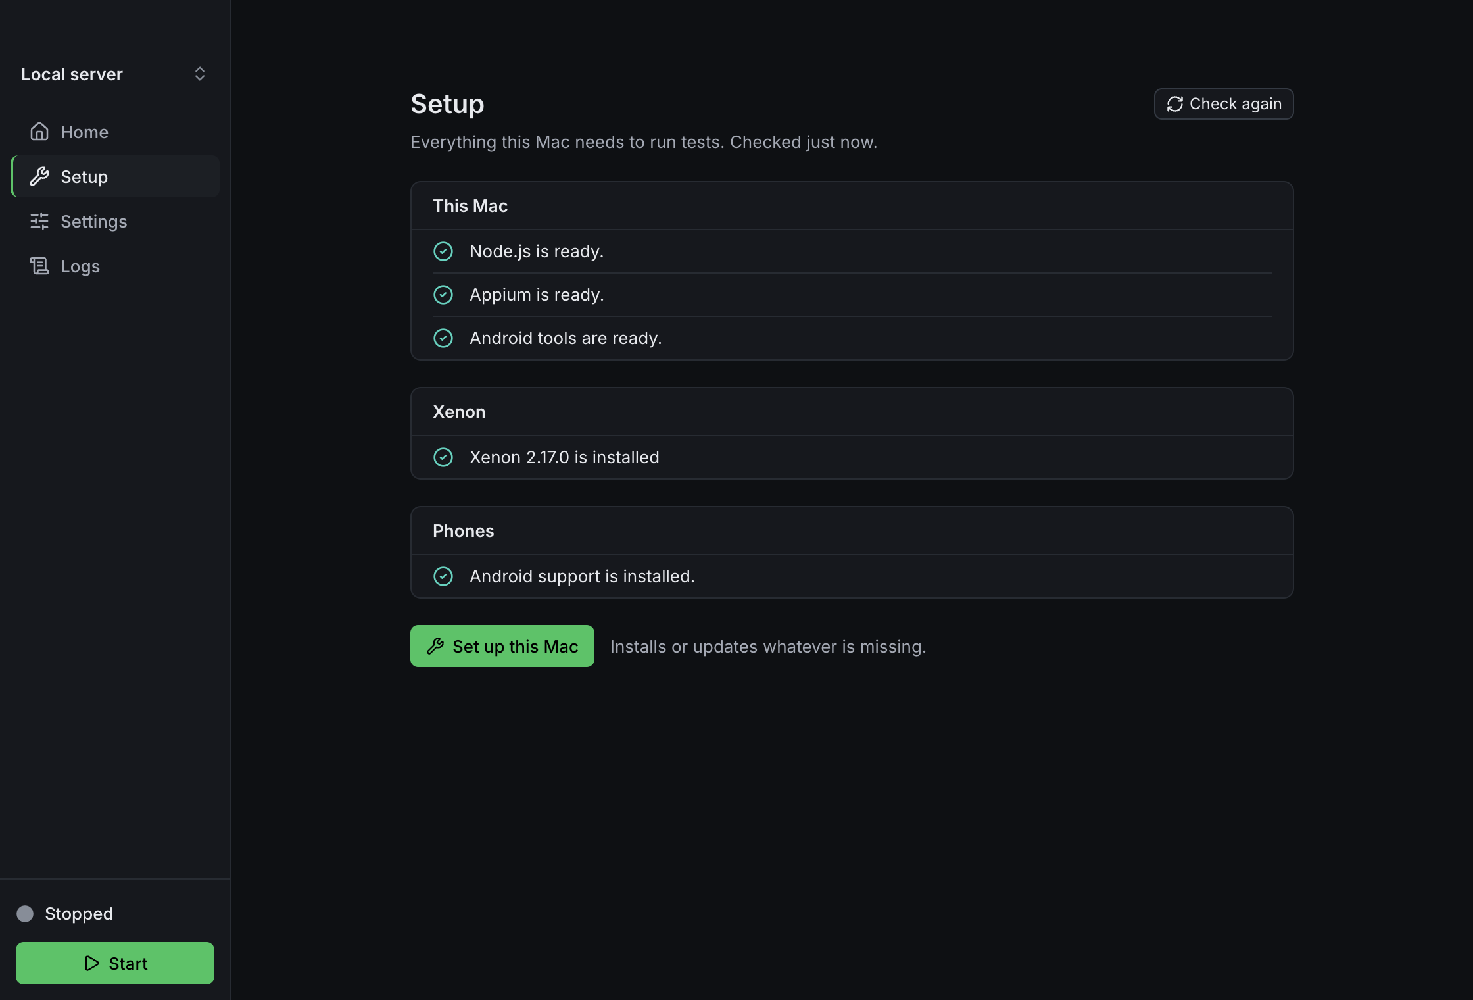
Task: Click the check icon beside Appium is ready
Action: (443, 295)
